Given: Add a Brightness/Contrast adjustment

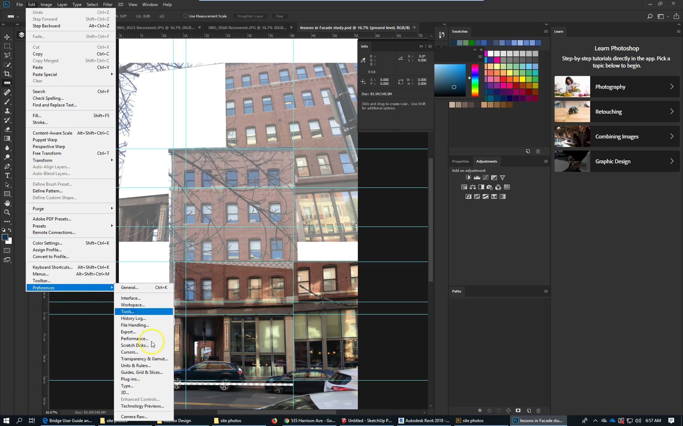Looking at the screenshot, I should pos(468,177).
